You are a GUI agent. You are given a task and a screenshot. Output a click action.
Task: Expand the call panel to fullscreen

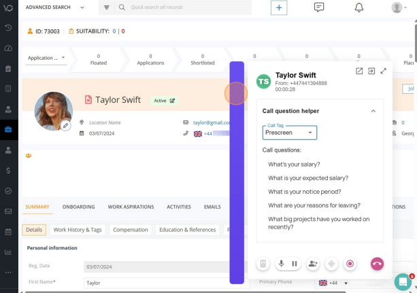(383, 71)
